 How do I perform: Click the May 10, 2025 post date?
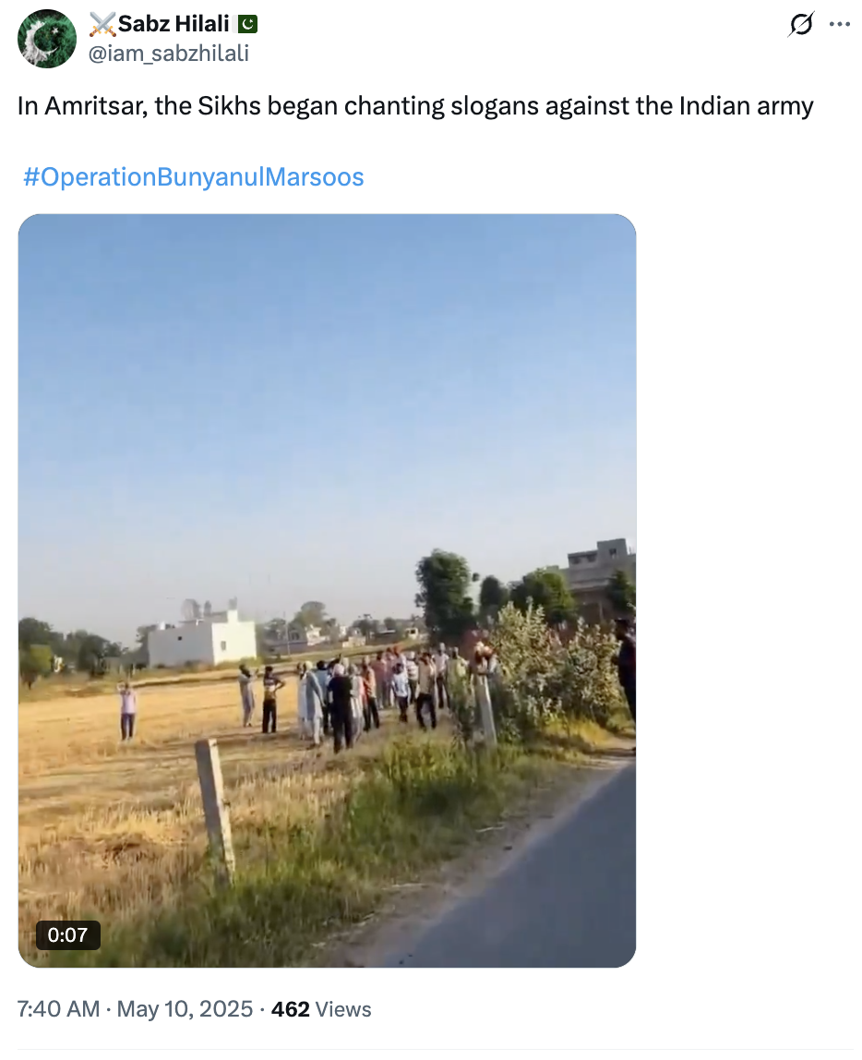185,1009
